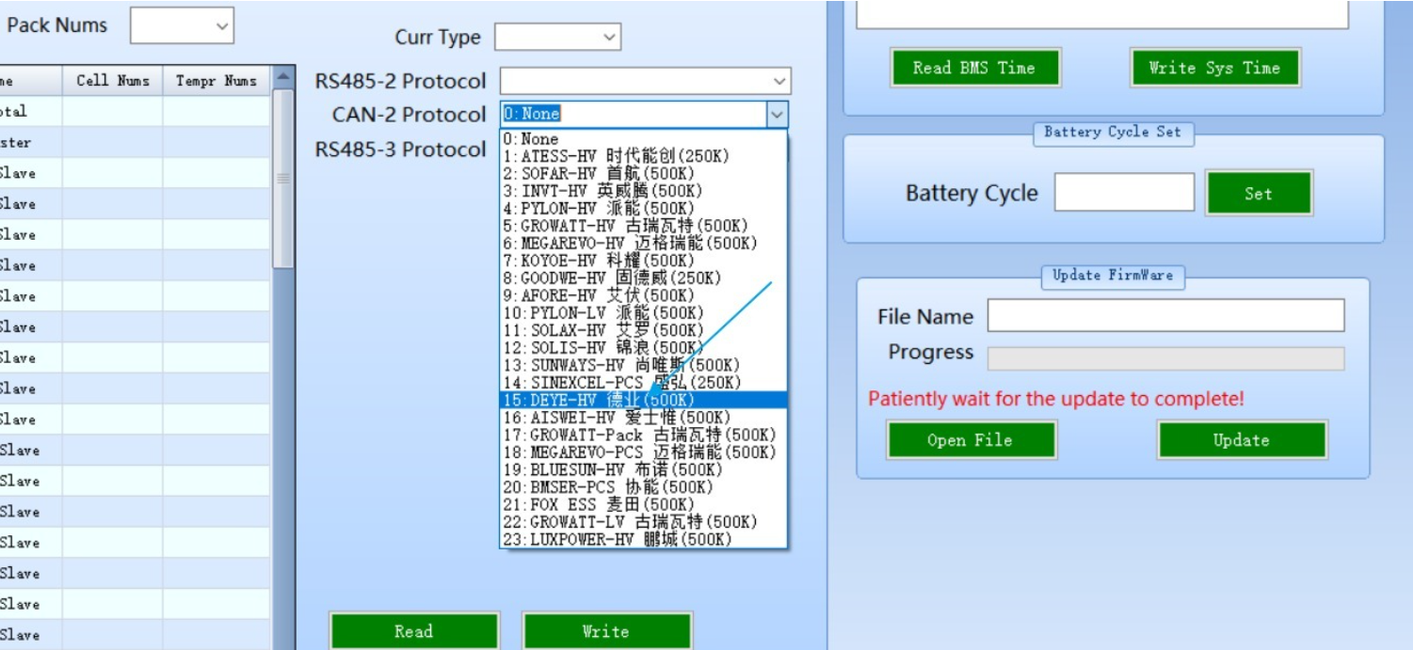Choose 17: GROWATT-Pack protocol entry
The image size is (1413, 650).
coord(643,435)
